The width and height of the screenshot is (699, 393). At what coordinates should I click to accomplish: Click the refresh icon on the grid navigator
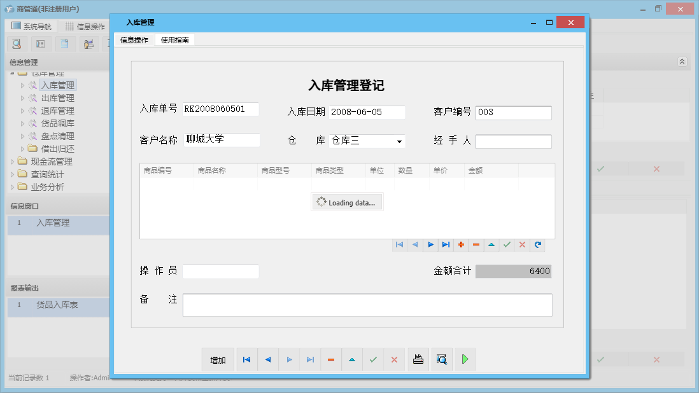point(537,244)
